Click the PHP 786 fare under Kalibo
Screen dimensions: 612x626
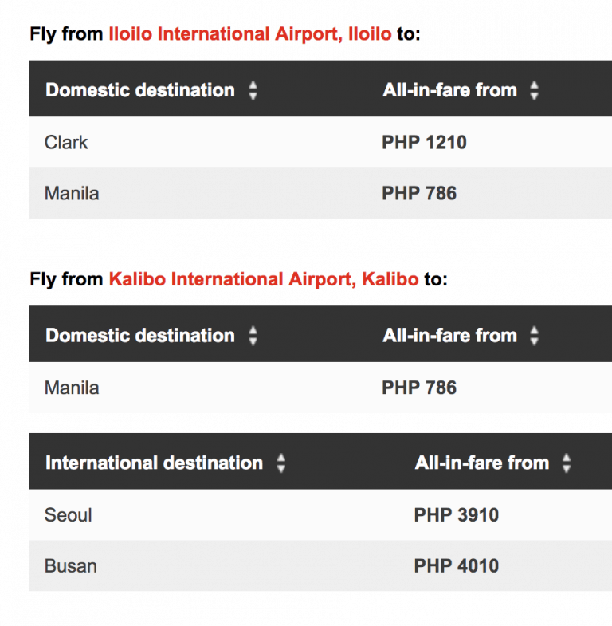(419, 388)
